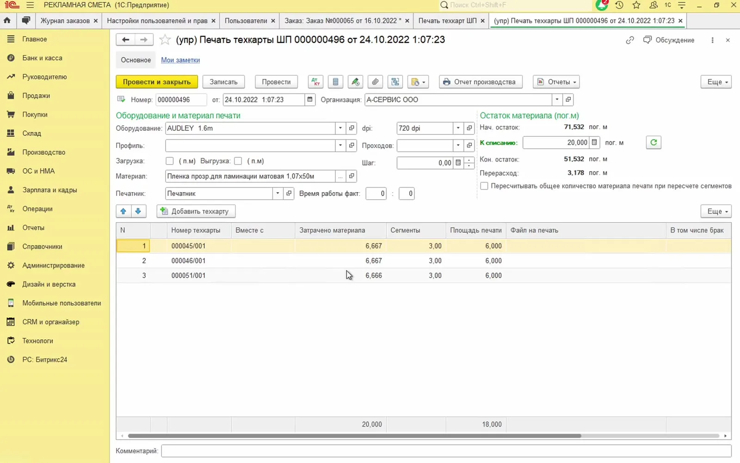Toggle Выгрузка checkbox
Viewport: 740px width, 463px height.
tap(238, 161)
